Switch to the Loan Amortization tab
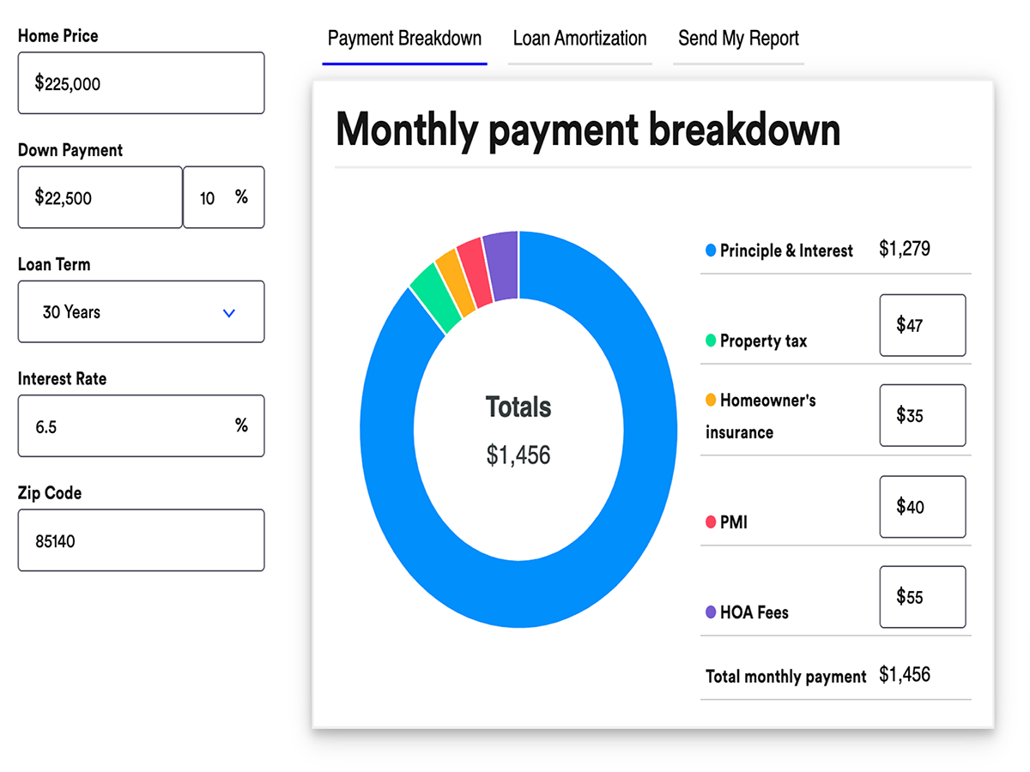 (579, 38)
